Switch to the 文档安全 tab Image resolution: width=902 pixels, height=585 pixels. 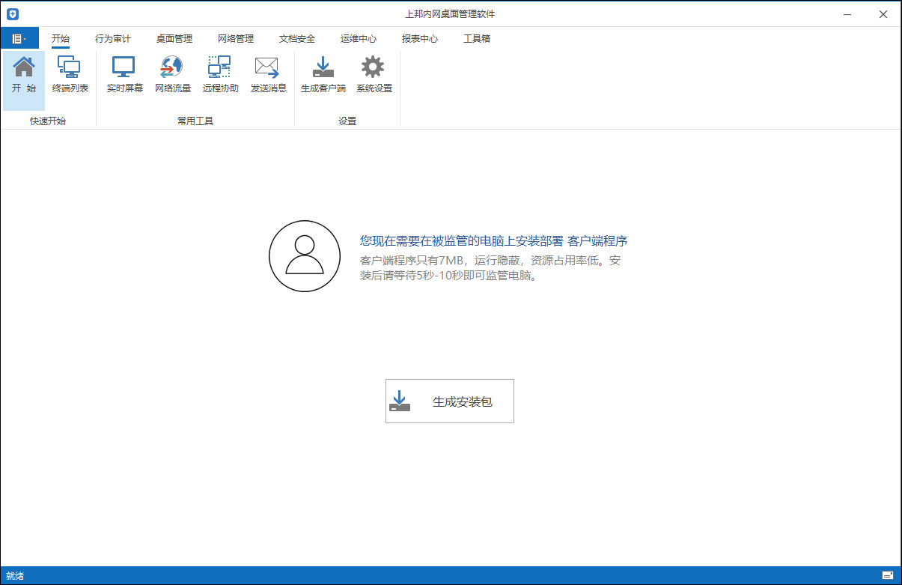[297, 39]
